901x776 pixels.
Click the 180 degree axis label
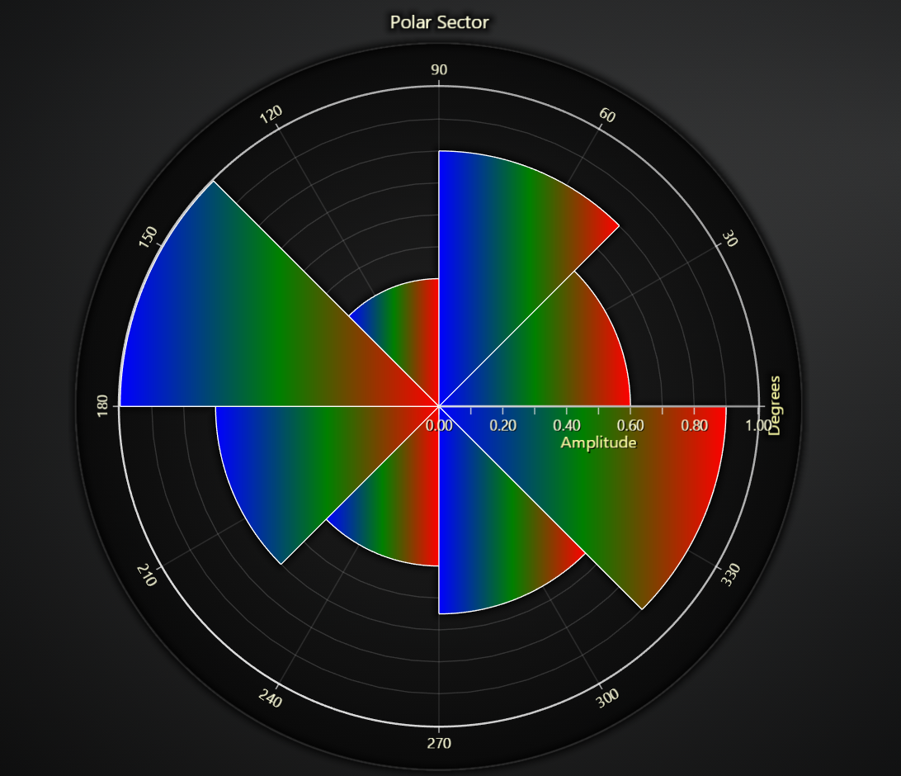(x=102, y=406)
